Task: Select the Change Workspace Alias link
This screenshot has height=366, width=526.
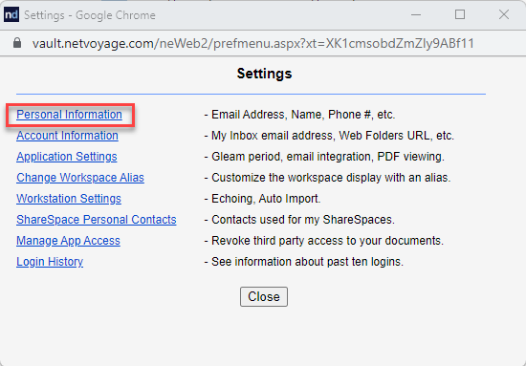Action: tap(80, 178)
